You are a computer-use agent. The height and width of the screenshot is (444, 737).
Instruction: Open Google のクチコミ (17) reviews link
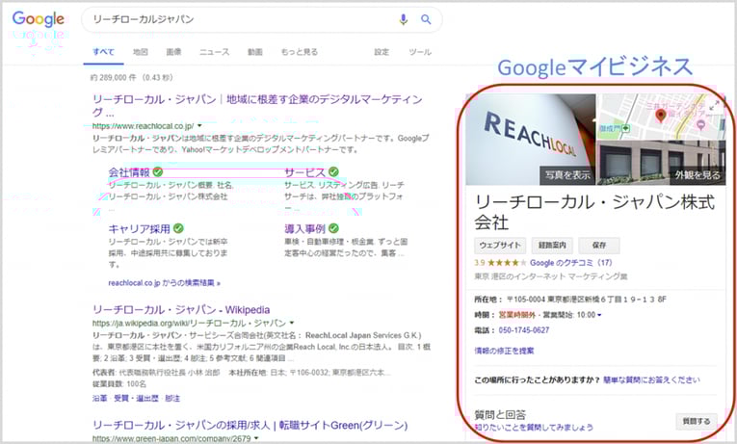[x=571, y=263]
